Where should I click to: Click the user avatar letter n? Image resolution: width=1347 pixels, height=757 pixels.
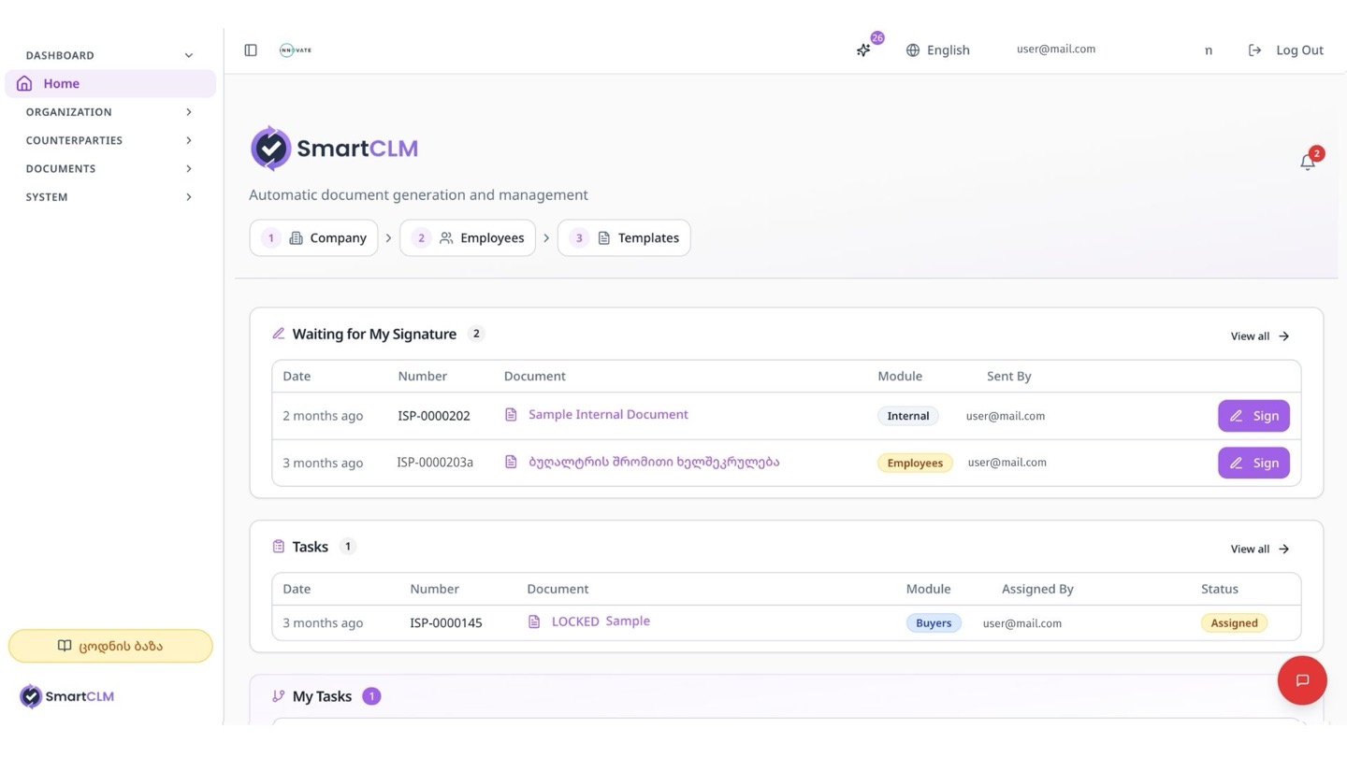(x=1209, y=50)
